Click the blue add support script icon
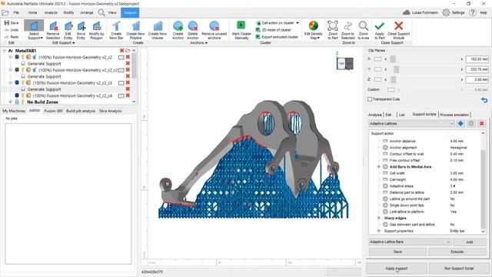The image size is (492, 277). [x=460, y=123]
